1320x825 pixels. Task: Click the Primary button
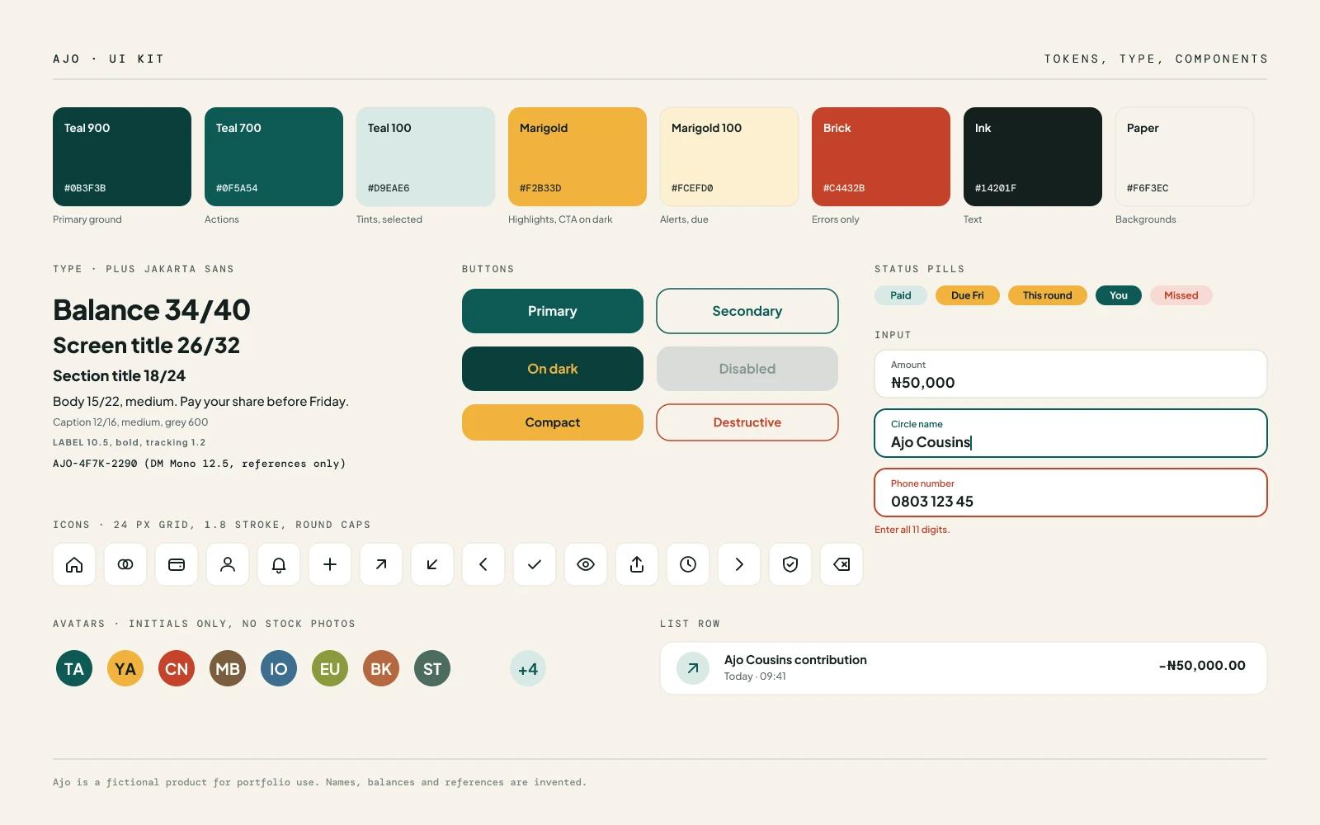553,311
